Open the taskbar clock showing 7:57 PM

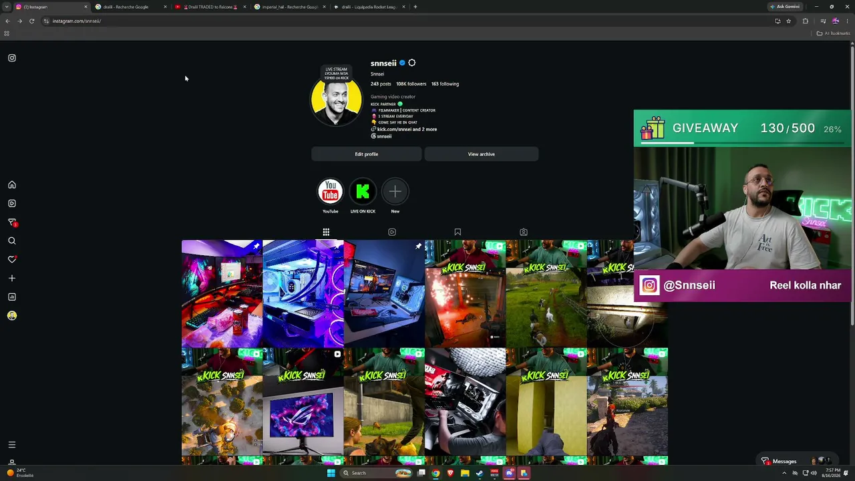pos(832,474)
